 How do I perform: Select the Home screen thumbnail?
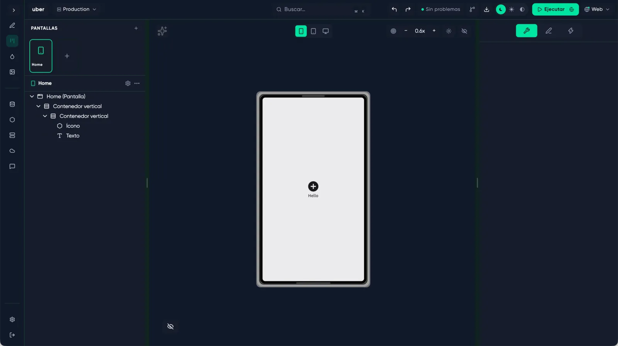point(41,56)
